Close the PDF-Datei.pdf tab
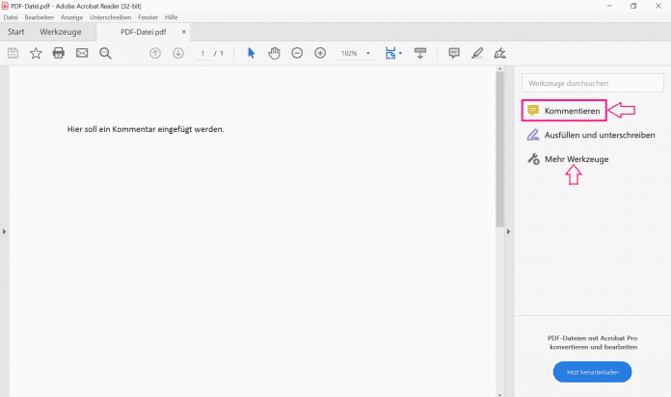 tap(184, 32)
